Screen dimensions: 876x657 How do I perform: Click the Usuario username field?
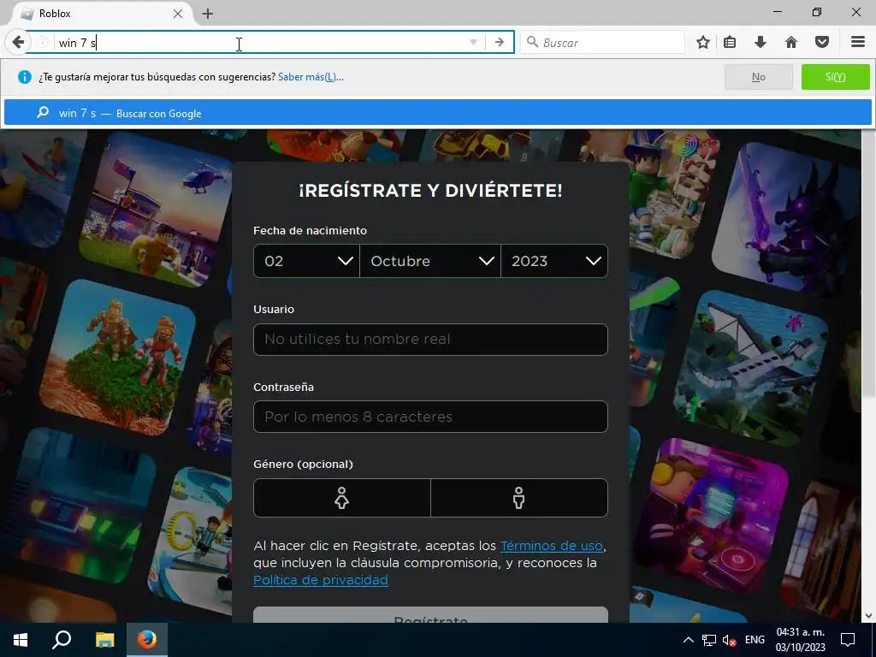[430, 339]
